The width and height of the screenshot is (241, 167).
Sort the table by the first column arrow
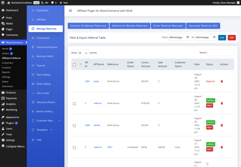(81, 64)
